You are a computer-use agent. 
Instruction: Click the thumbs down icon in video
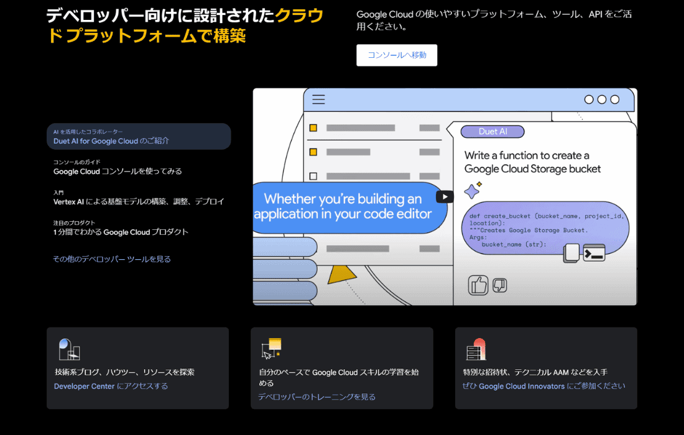pyautogui.click(x=499, y=285)
